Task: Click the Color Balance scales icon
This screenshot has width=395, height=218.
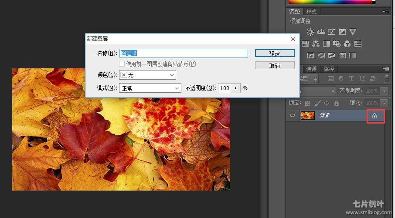Action: click(x=316, y=44)
